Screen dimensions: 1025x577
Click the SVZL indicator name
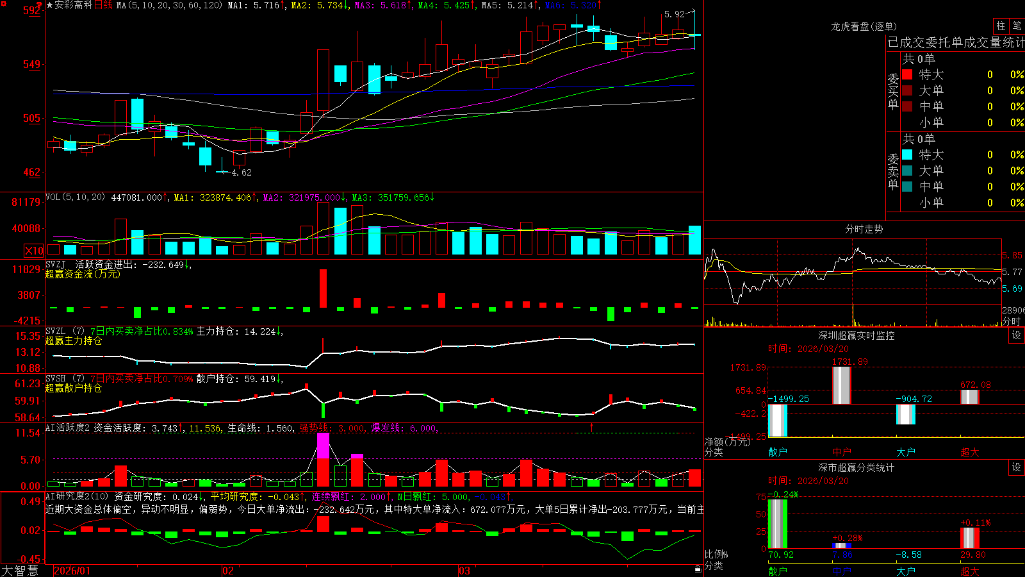56,331
